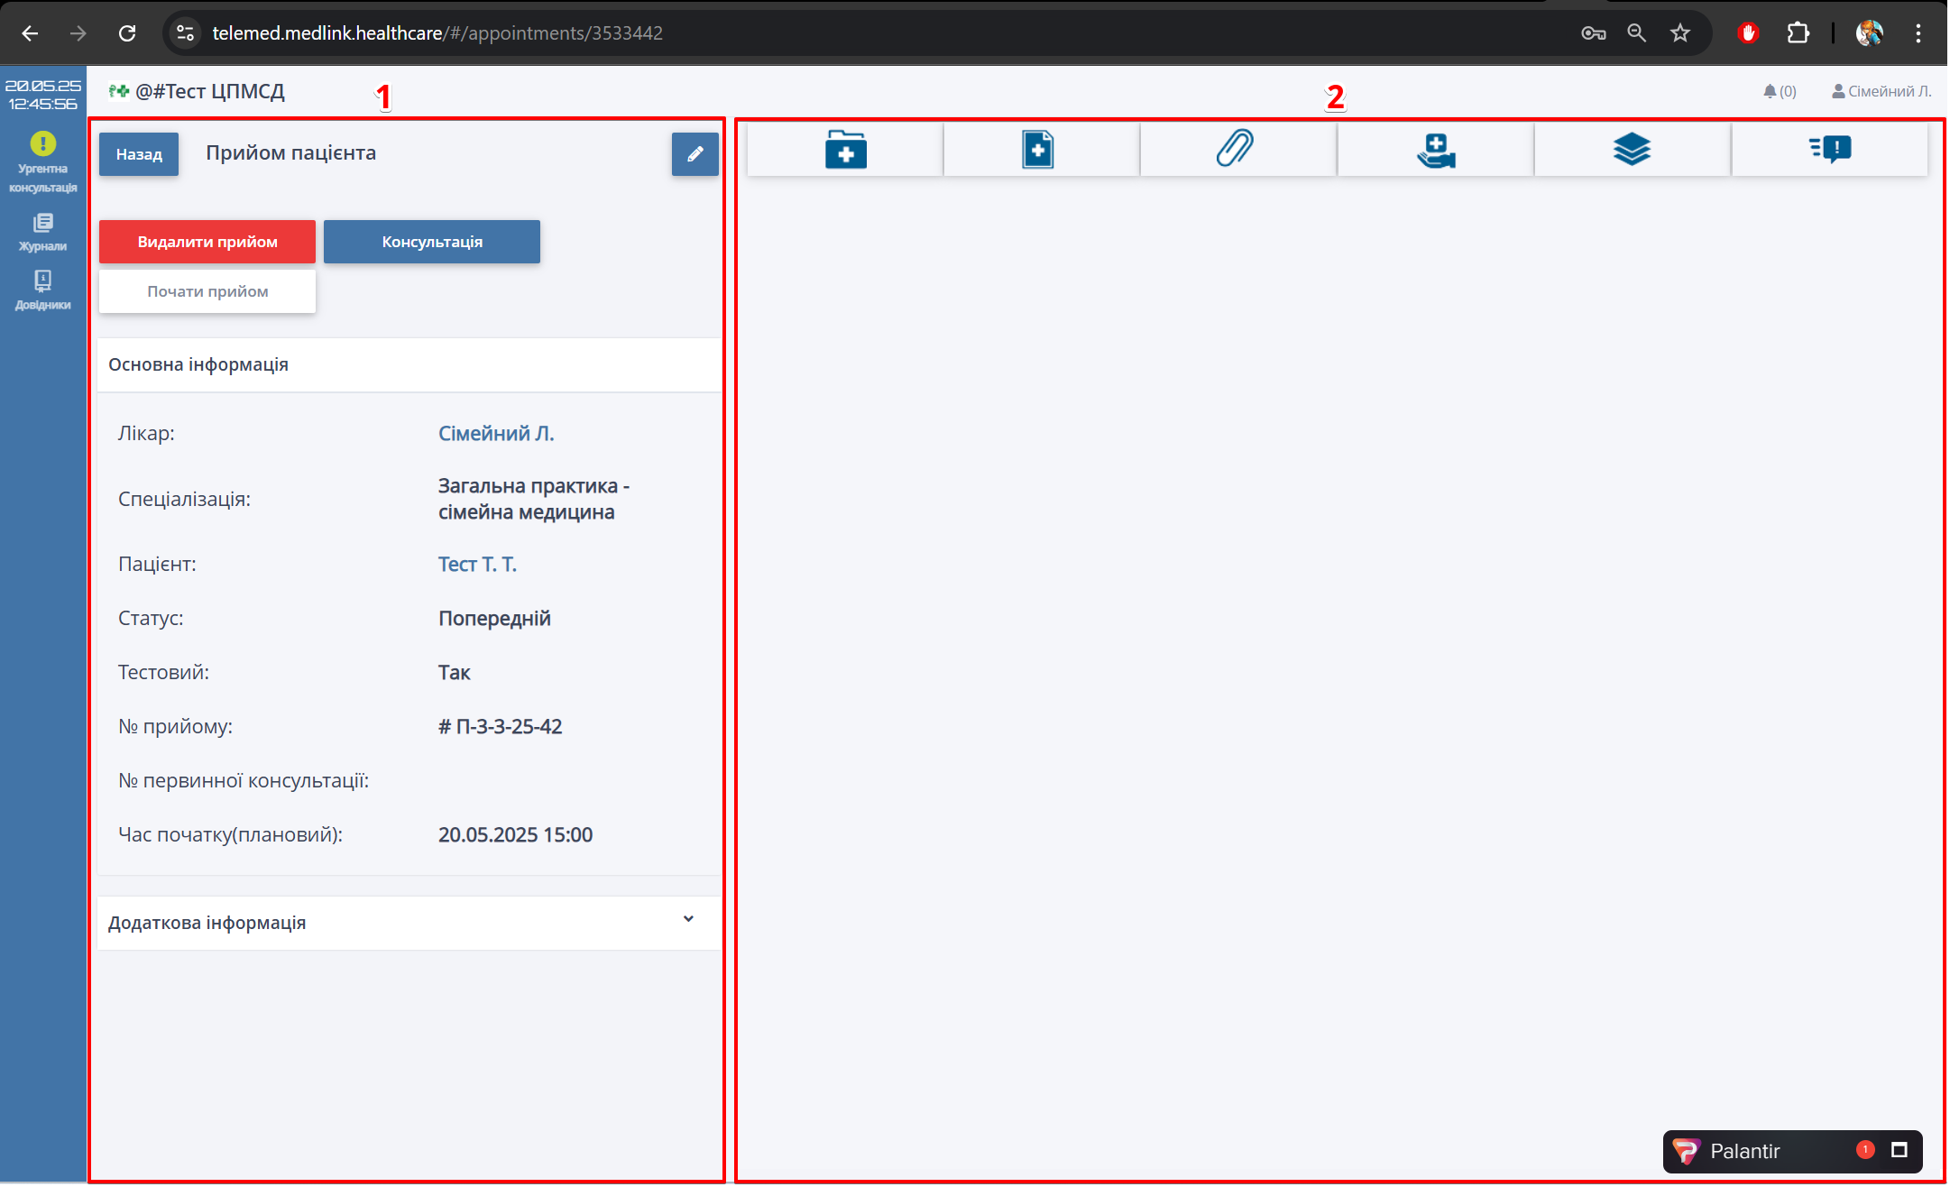Open the medical folder tab icon
This screenshot has height=1187, width=1950.
click(x=845, y=149)
